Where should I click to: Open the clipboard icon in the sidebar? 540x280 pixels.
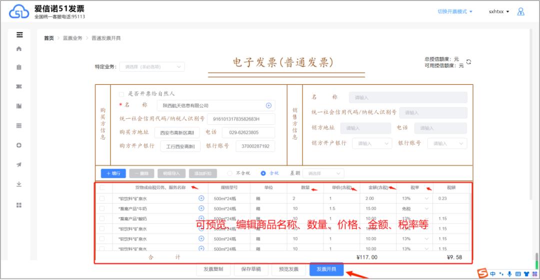coord(19,67)
